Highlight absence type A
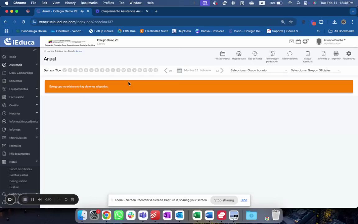The height and width of the screenshot is (224, 358). (80, 70)
